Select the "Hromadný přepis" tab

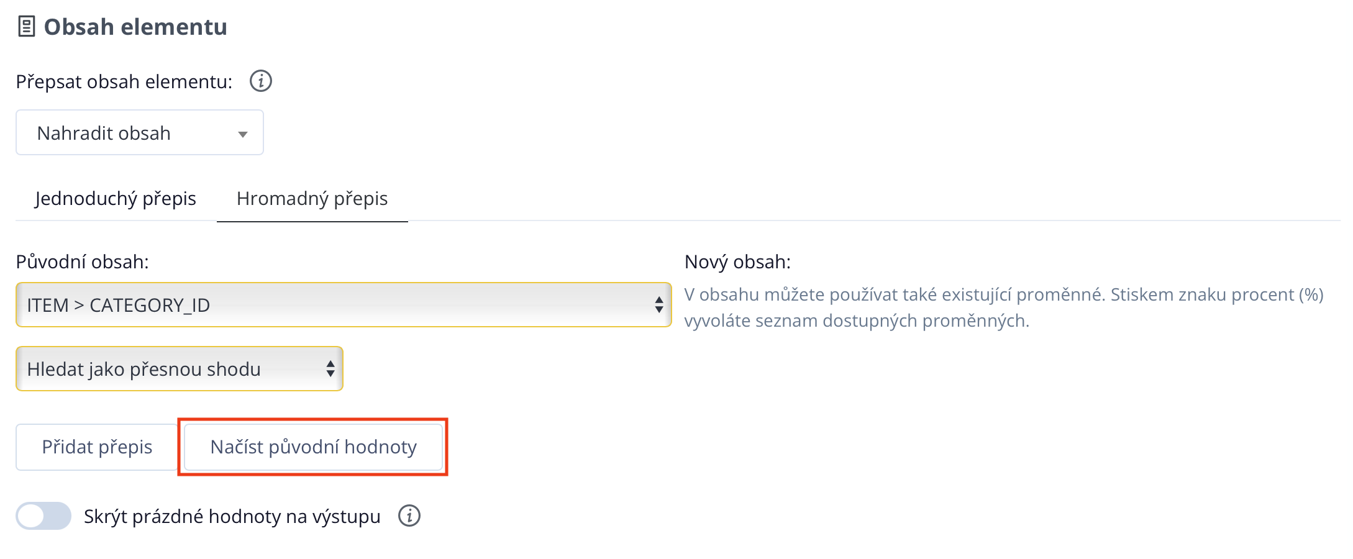[x=312, y=199]
